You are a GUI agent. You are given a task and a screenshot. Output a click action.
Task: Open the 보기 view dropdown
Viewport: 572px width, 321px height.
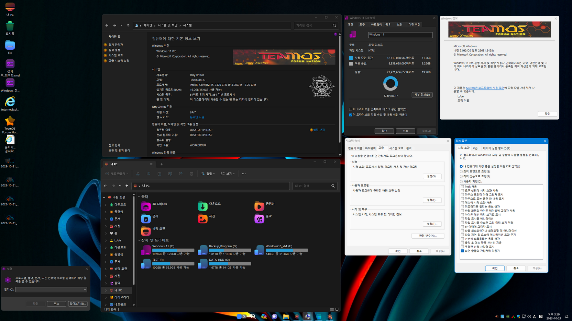click(x=228, y=174)
